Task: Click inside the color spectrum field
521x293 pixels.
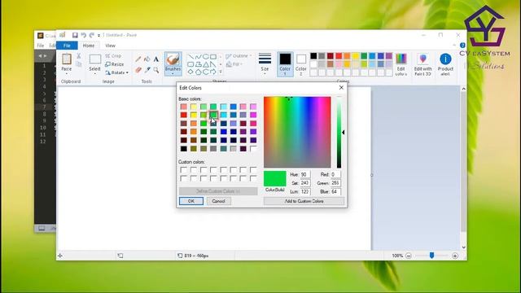Action: [297, 132]
